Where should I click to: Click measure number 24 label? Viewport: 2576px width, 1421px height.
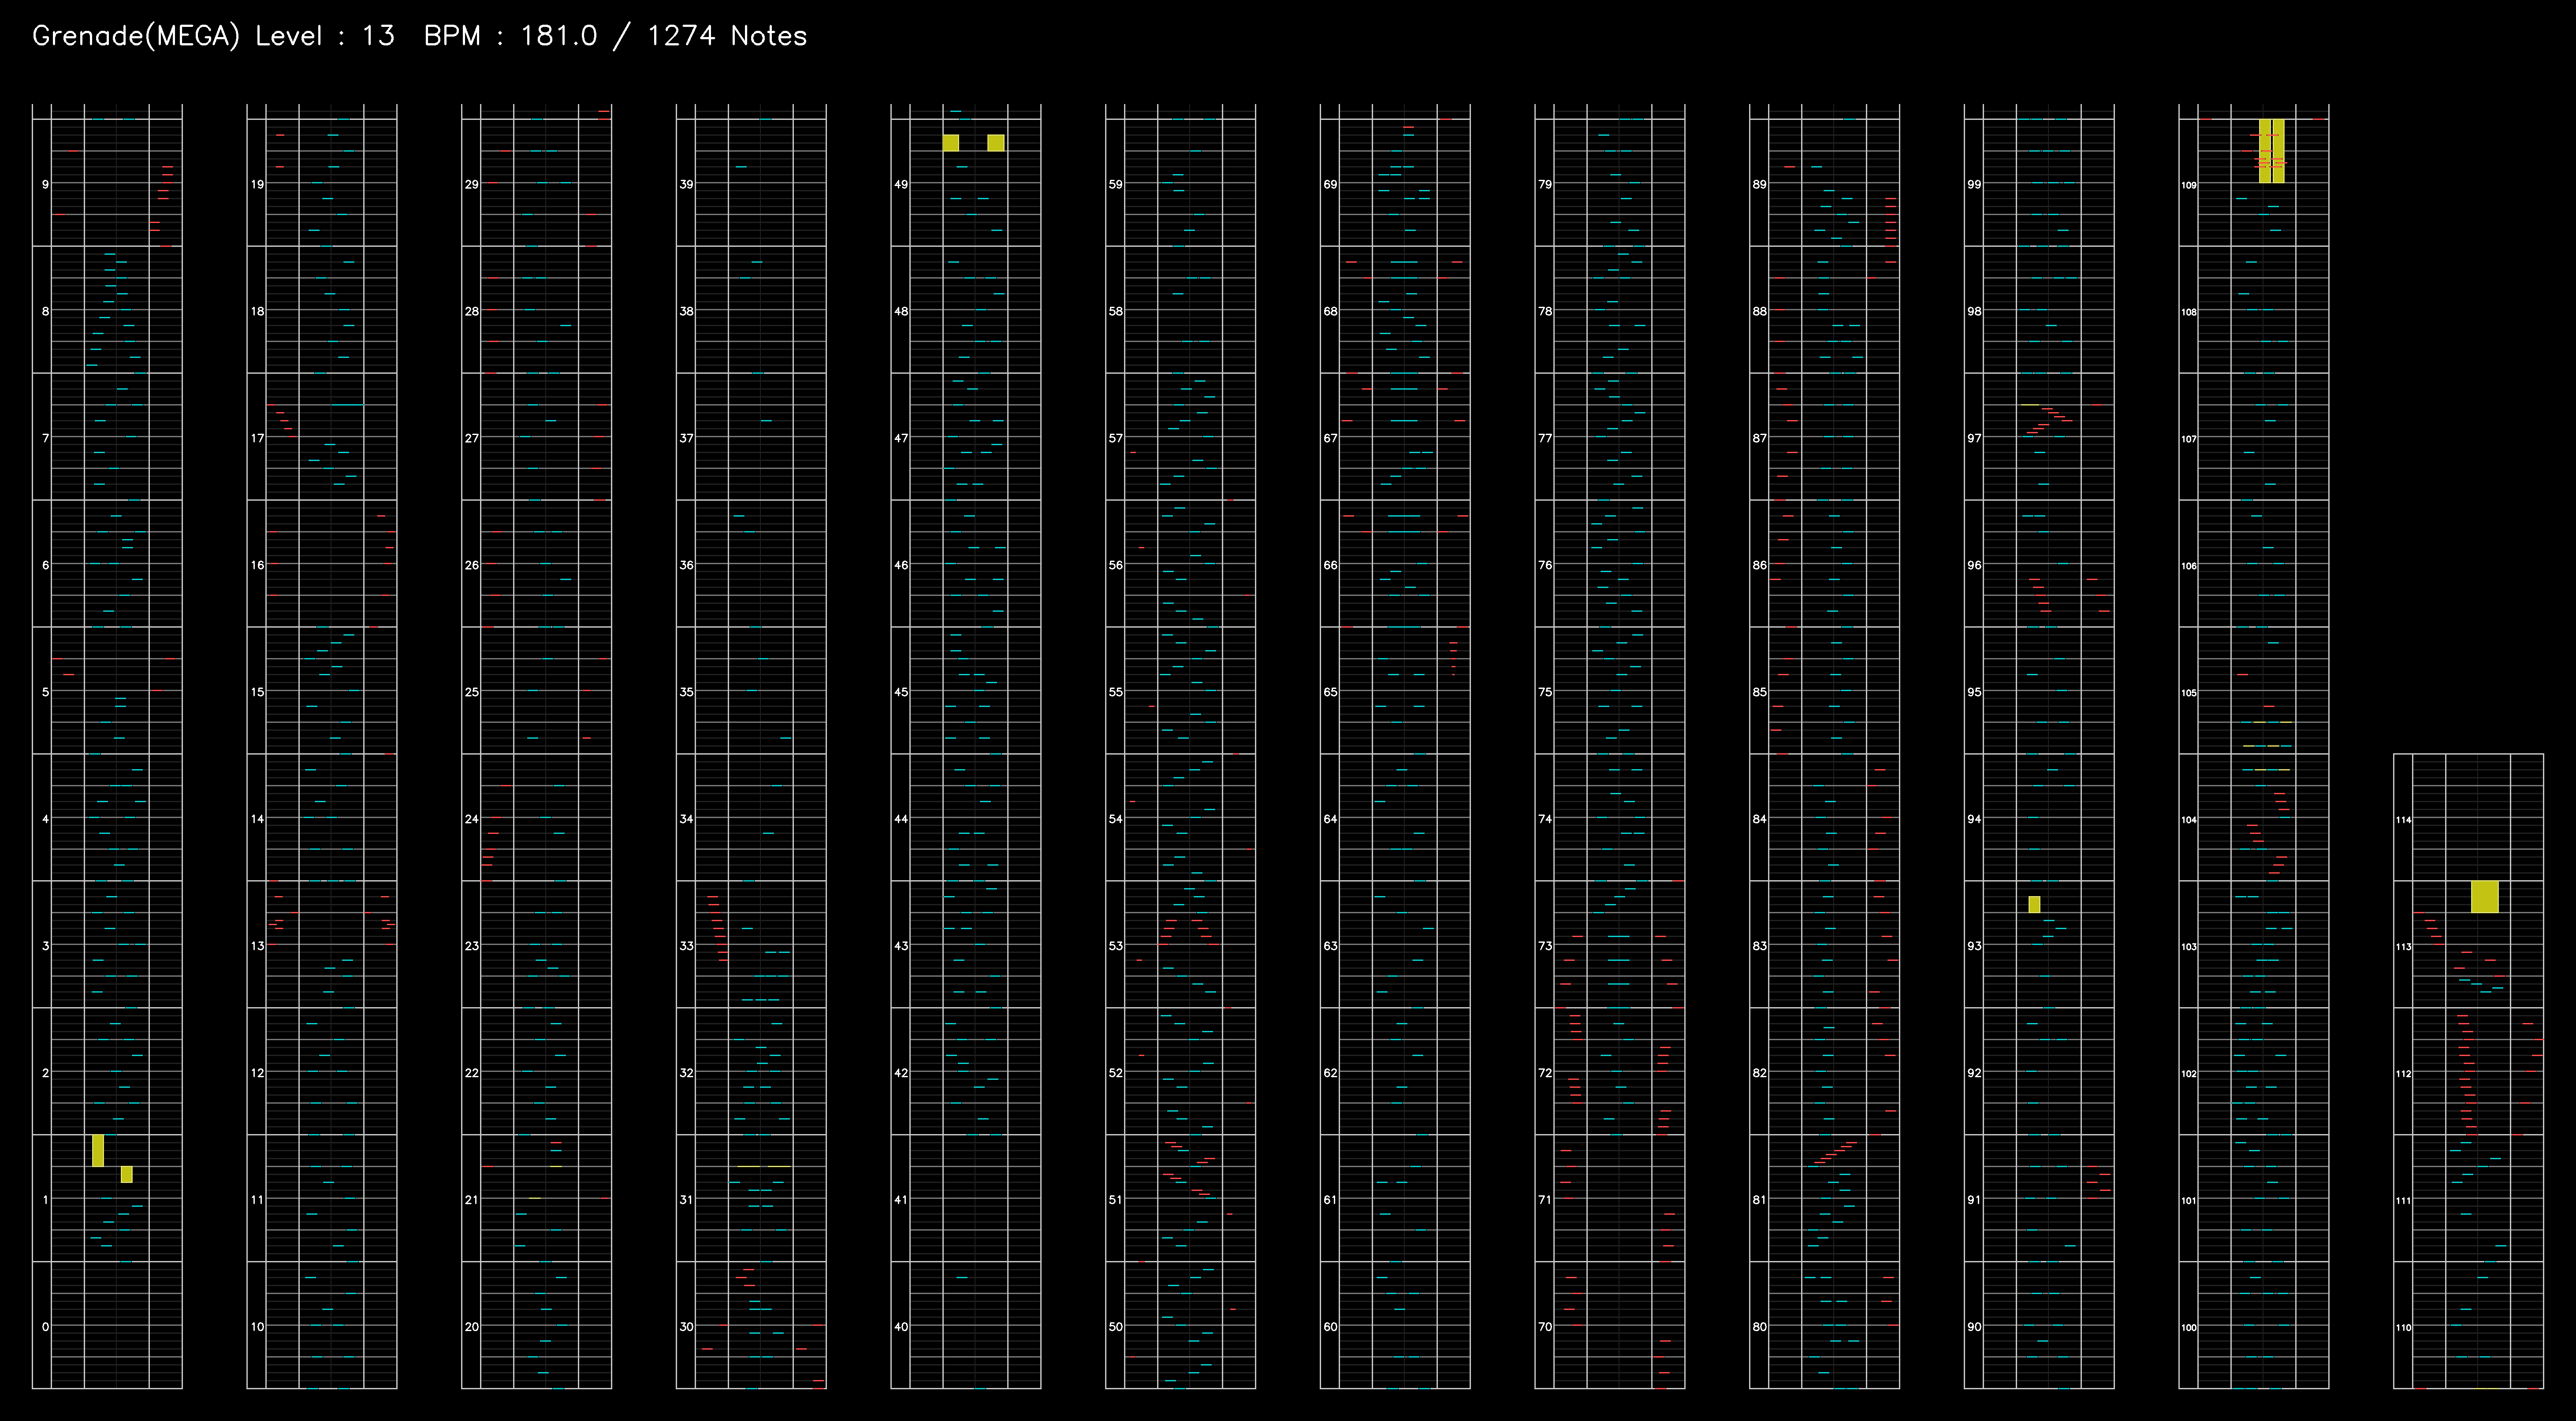coord(472,819)
